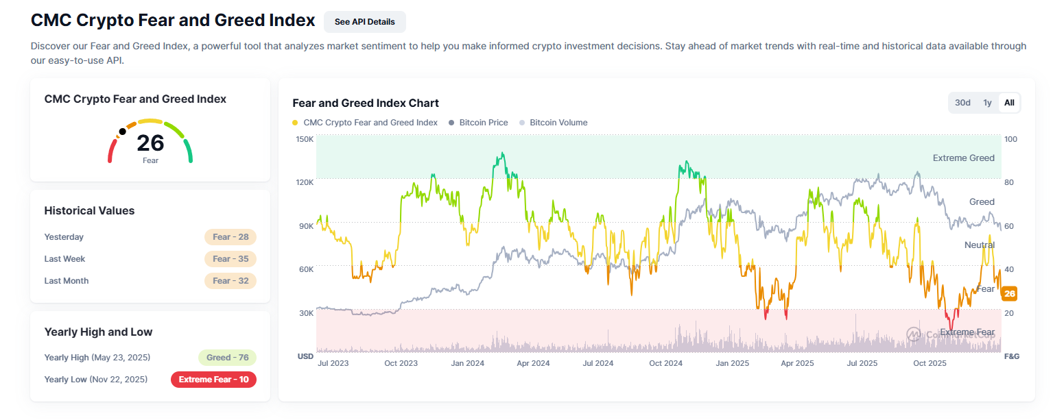Click the fear gauge needle dot
Screen dimensions: 1053x420
pyautogui.click(x=122, y=131)
